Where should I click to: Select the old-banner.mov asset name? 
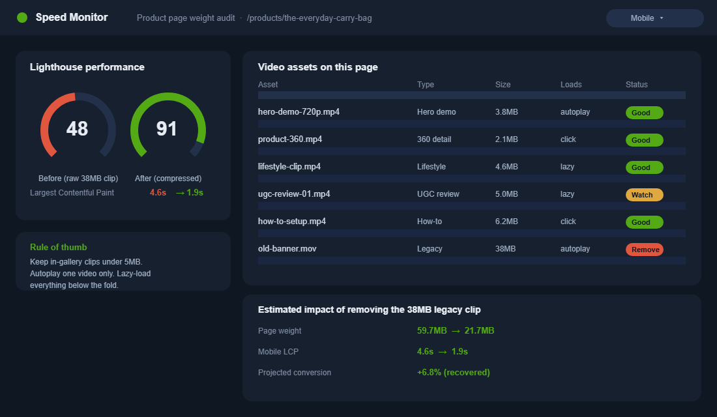click(x=287, y=249)
